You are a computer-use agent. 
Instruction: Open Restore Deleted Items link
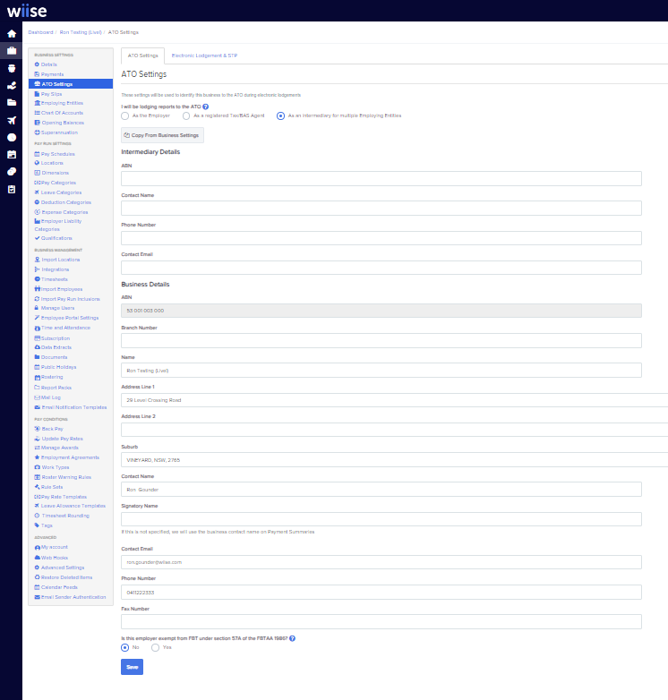[x=66, y=577]
